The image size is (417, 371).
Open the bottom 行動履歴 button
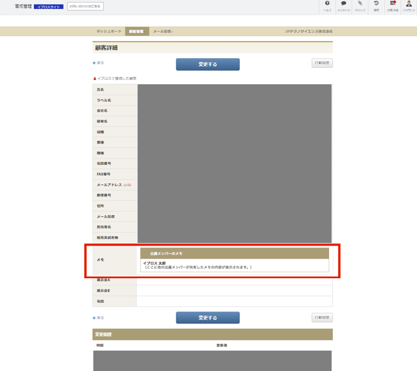pyautogui.click(x=322, y=317)
